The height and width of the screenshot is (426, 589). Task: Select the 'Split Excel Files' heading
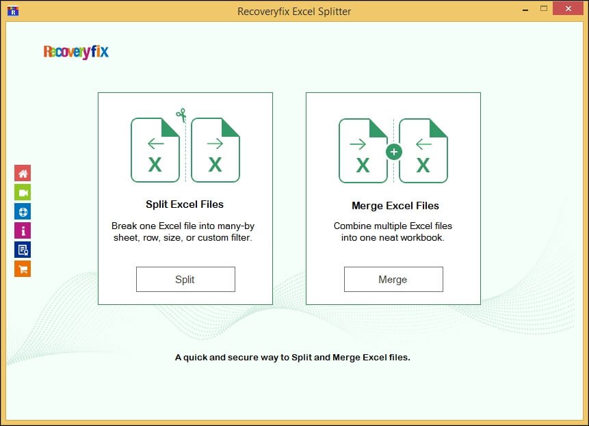[185, 204]
